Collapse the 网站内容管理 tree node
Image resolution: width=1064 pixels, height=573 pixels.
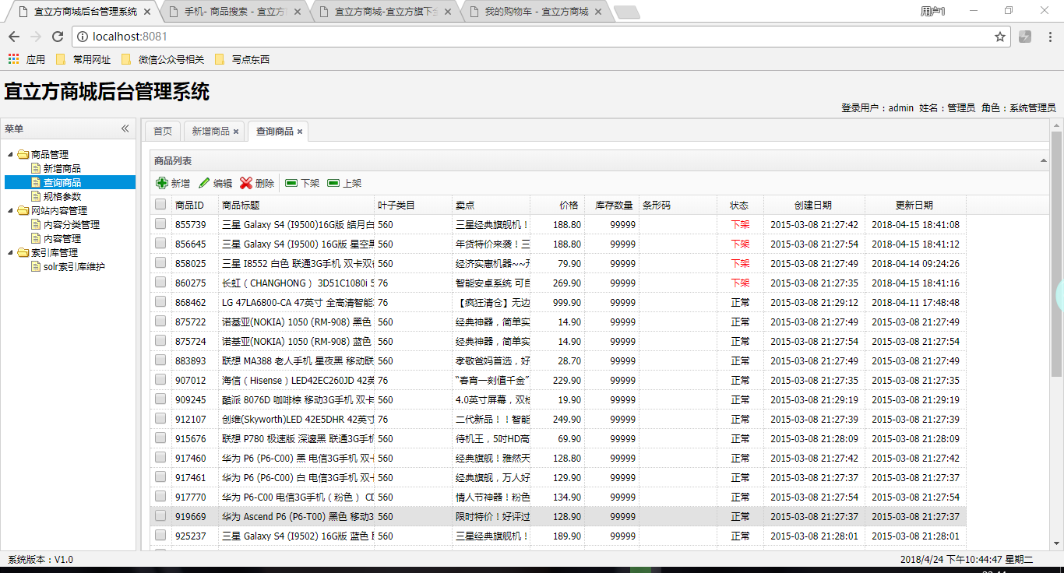click(10, 210)
